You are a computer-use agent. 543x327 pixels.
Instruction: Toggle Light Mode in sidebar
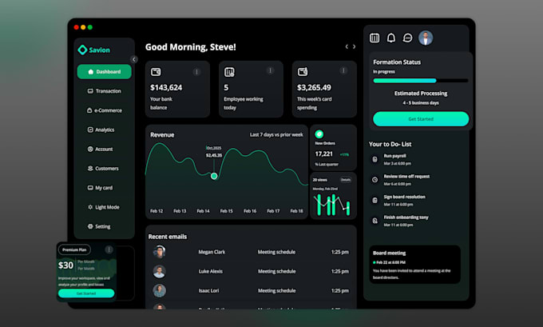coord(104,207)
